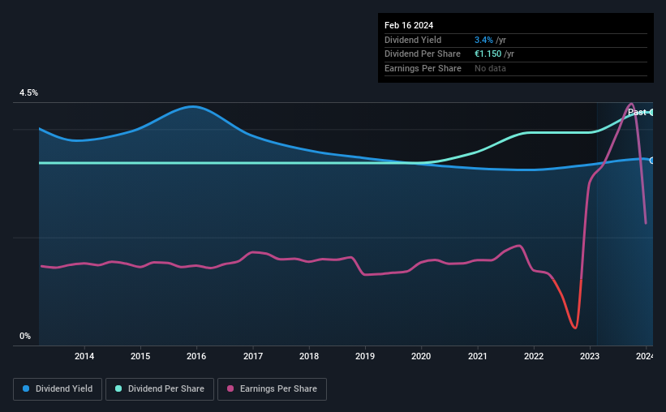The image size is (666, 412).
Task: Click the 0% y-axis label
Action: (x=25, y=336)
